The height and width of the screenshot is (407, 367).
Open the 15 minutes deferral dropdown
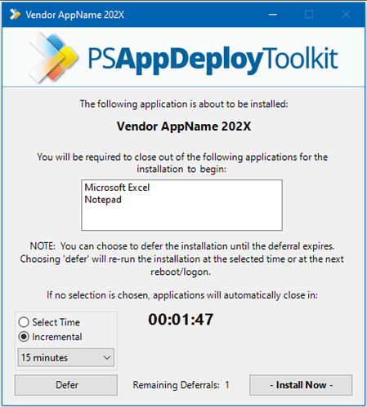tap(66, 357)
